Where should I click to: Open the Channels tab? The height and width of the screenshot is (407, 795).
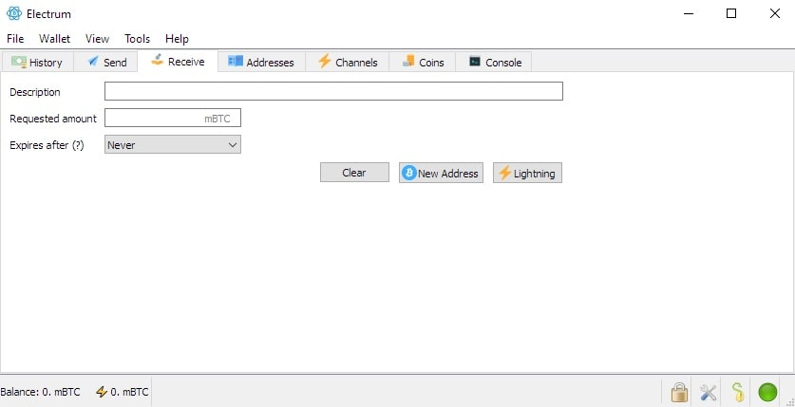click(347, 63)
